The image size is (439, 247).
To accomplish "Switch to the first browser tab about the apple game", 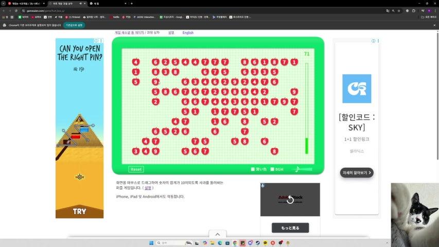I will (x=26, y=4).
